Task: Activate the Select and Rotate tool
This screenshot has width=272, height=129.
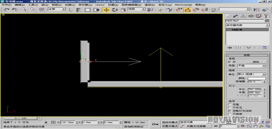Action: [x=115, y=10]
